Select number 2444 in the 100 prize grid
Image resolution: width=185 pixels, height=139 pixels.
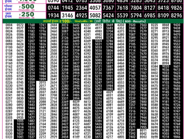click(x=54, y=25)
